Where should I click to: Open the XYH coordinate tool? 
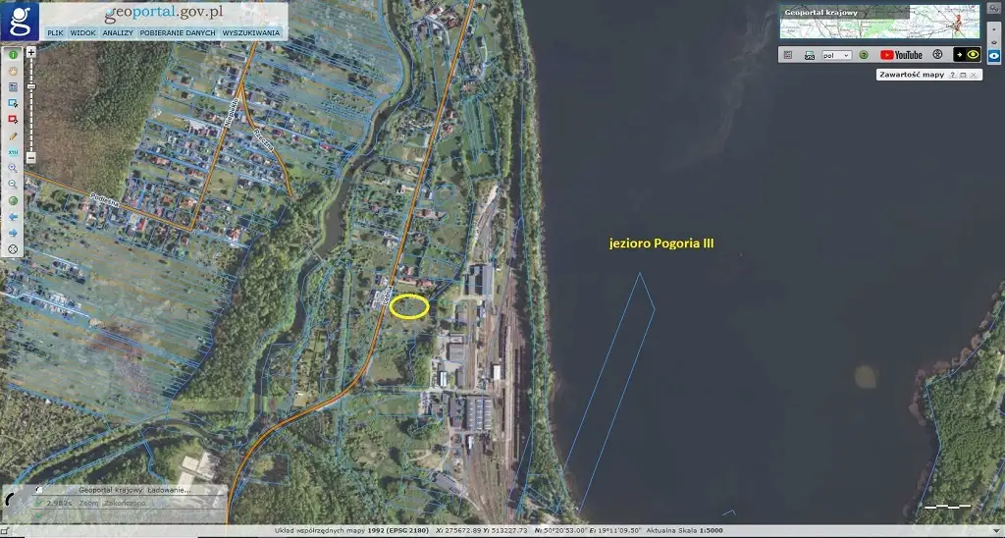click(14, 152)
